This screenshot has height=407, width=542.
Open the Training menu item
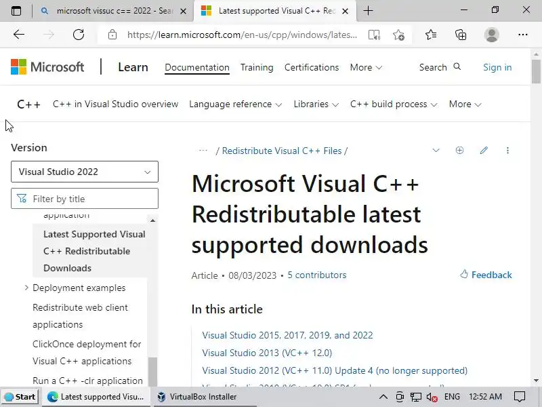click(257, 67)
